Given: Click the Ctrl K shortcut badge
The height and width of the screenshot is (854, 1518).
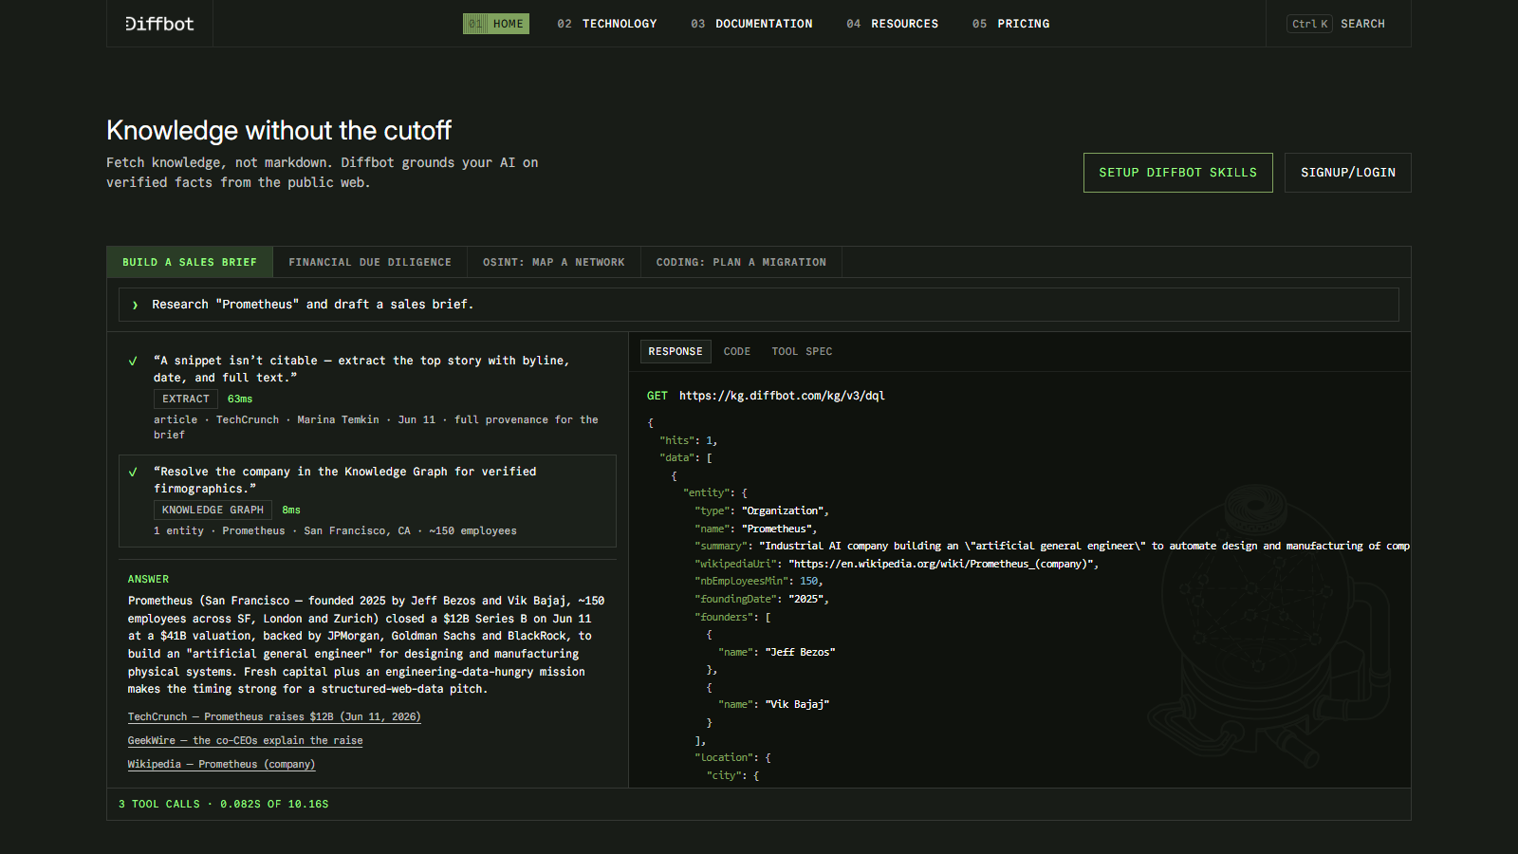Looking at the screenshot, I should 1309,24.
